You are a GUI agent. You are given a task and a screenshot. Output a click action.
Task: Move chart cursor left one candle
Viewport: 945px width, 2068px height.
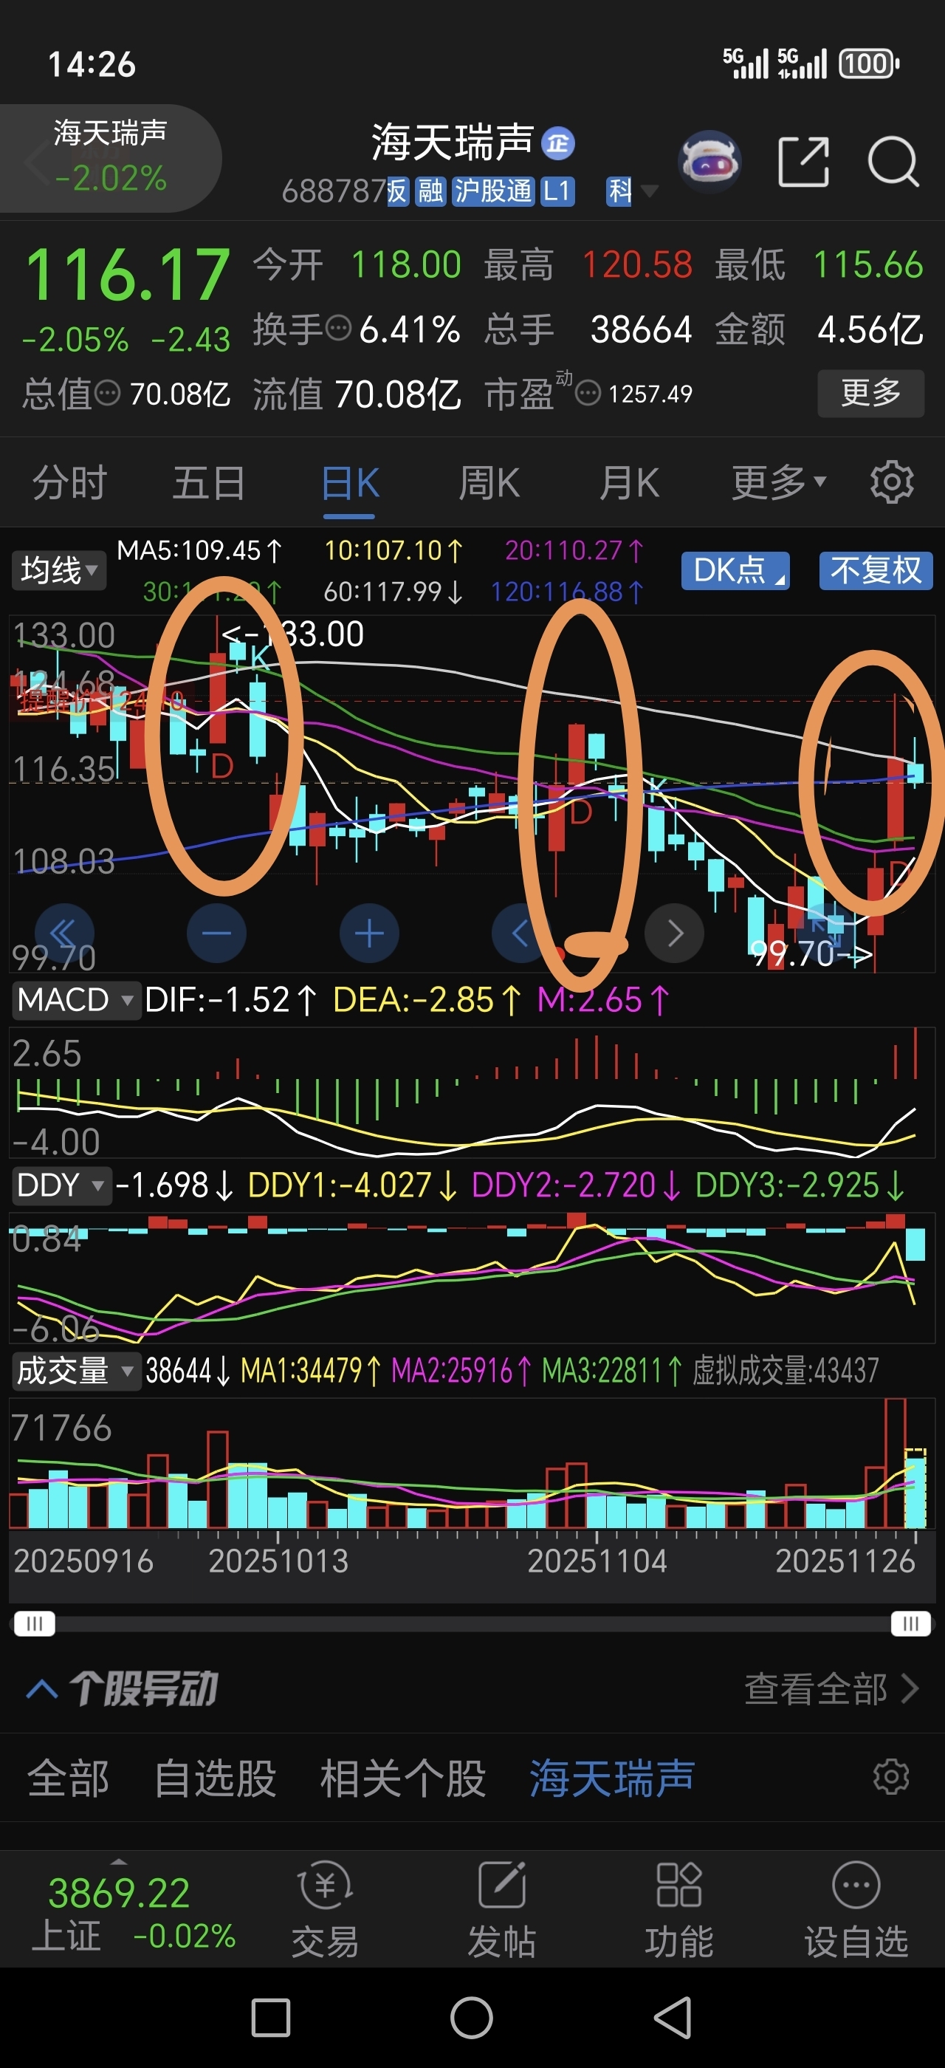tap(521, 934)
